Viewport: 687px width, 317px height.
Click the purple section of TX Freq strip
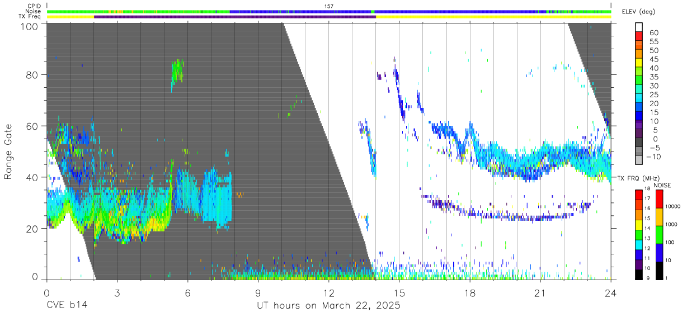235,17
